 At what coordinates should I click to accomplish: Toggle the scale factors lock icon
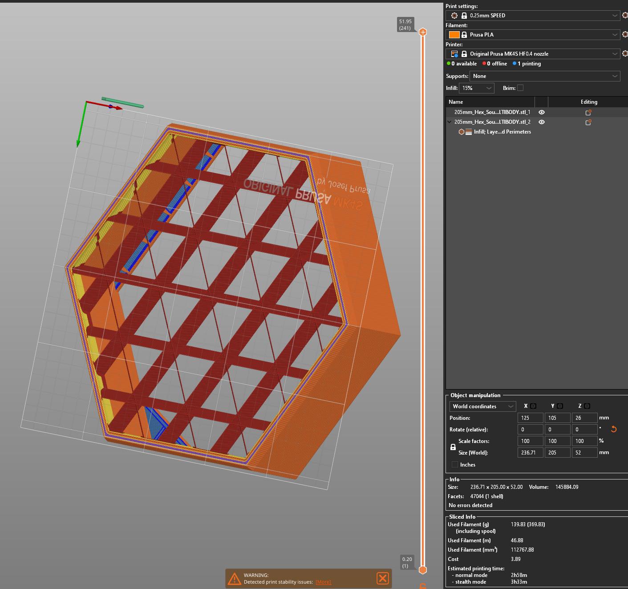coord(453,447)
